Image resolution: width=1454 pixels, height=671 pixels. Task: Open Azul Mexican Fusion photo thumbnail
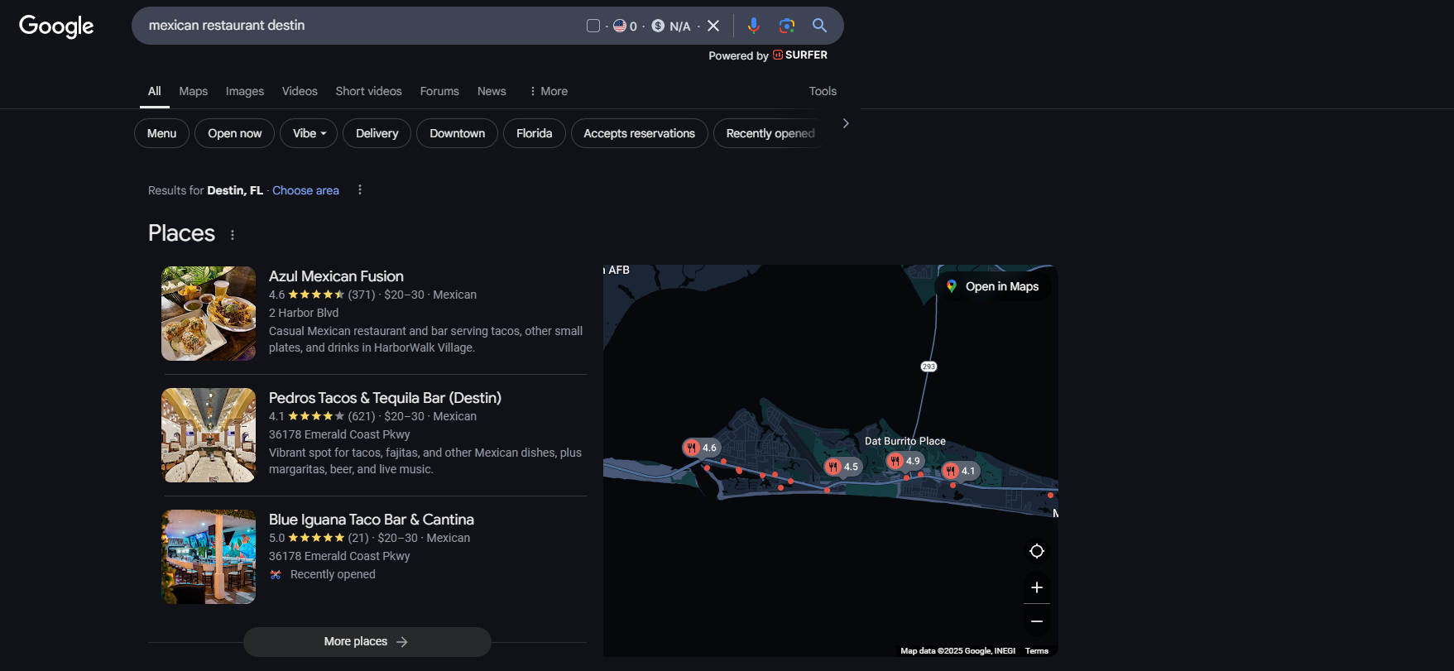coord(209,314)
